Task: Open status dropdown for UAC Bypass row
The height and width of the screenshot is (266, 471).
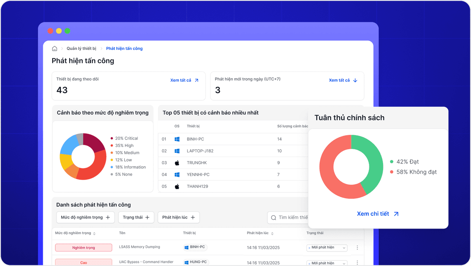Action: click(327, 262)
